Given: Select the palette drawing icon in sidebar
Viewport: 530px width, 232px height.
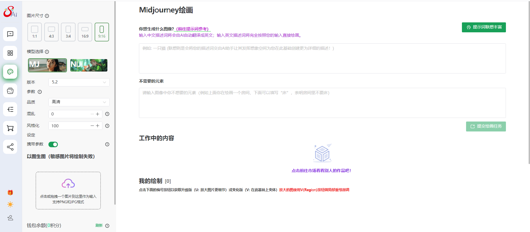Looking at the screenshot, I should point(10,72).
